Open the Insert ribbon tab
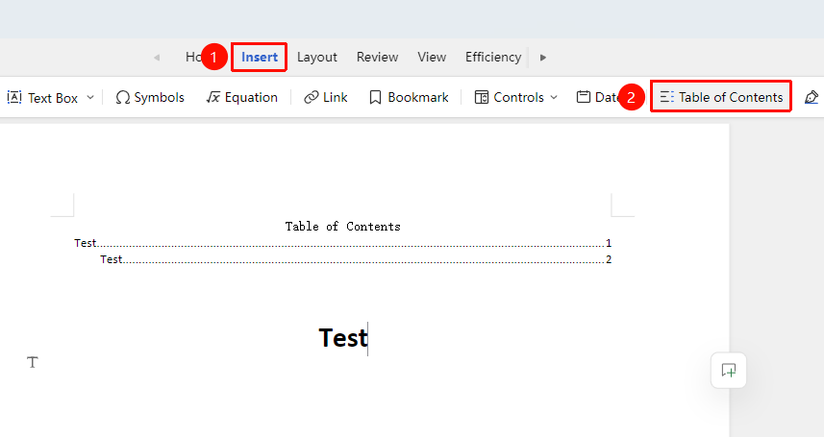This screenshot has width=824, height=437. pyautogui.click(x=259, y=57)
